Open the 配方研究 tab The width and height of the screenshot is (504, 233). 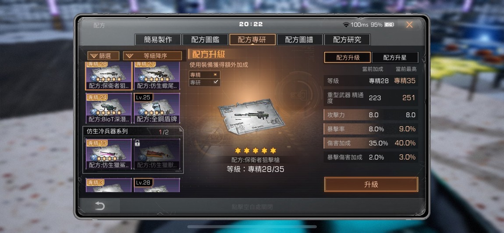click(347, 39)
